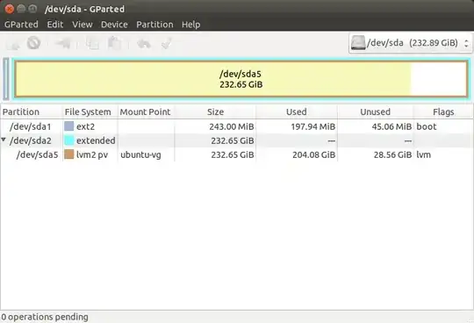Click the Delete partition toolbar icon

click(33, 43)
